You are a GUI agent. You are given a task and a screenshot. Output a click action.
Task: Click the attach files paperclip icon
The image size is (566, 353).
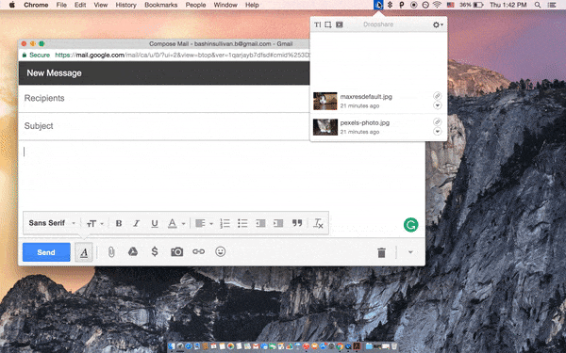pos(111,251)
